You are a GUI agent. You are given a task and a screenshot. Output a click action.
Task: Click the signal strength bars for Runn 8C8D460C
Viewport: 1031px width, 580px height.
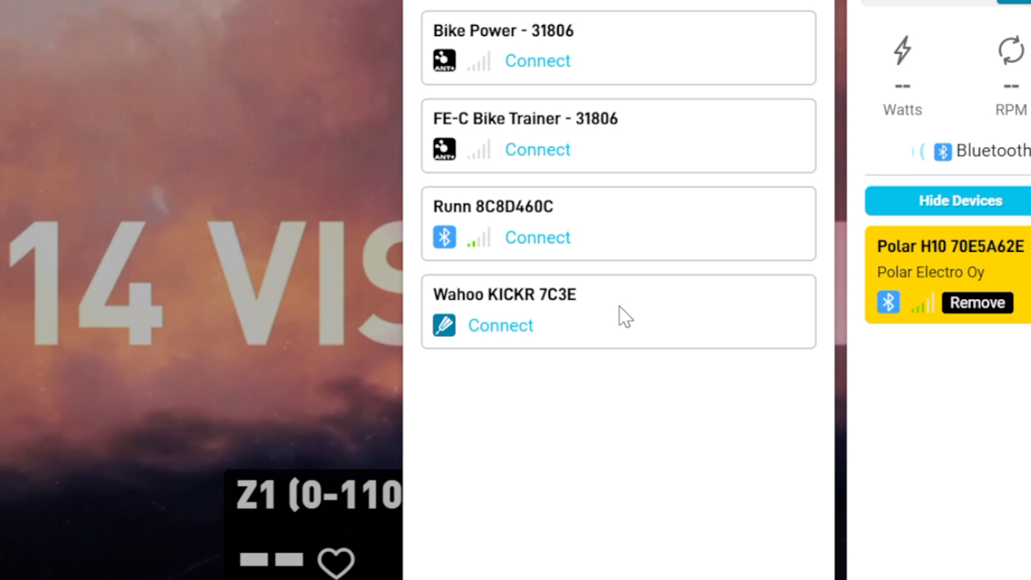479,238
